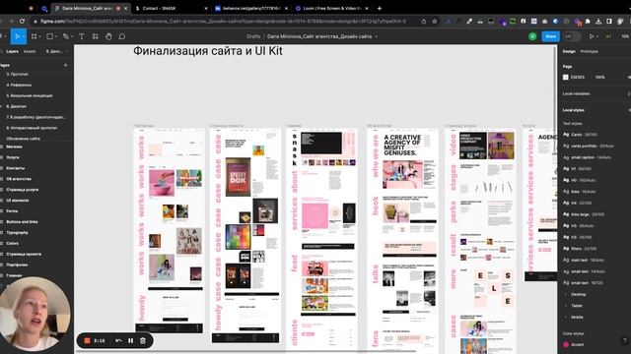
Task: Switch to the Layers tab
Action: [x=12, y=51]
